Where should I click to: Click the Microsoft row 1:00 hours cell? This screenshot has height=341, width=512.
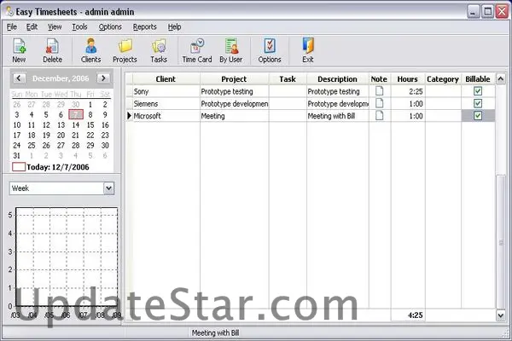coord(408,116)
